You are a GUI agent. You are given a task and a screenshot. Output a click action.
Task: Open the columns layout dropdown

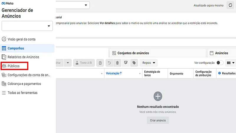pyautogui.click(x=231, y=63)
